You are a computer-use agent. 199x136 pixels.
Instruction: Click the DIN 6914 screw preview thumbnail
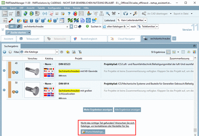tap(32, 90)
